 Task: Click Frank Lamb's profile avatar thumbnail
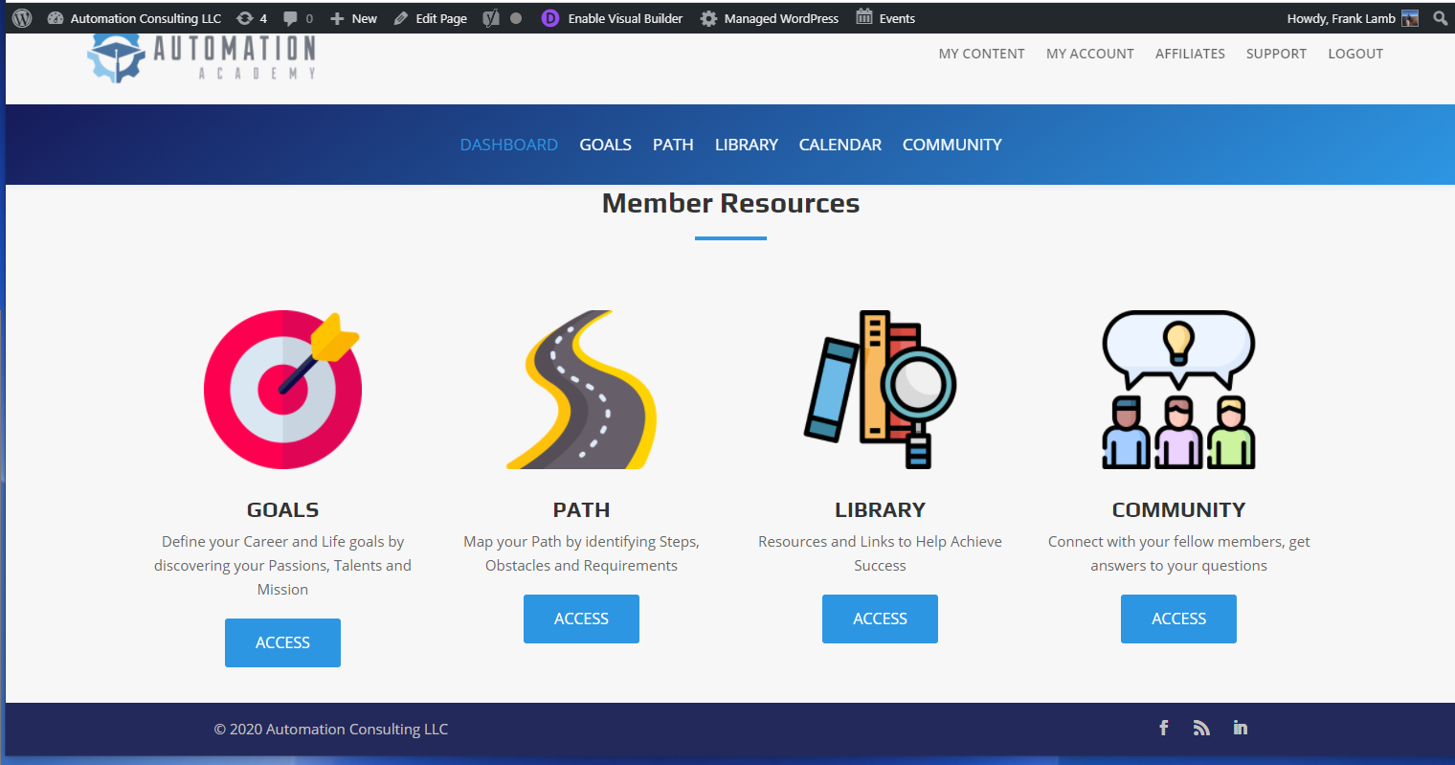(1410, 17)
